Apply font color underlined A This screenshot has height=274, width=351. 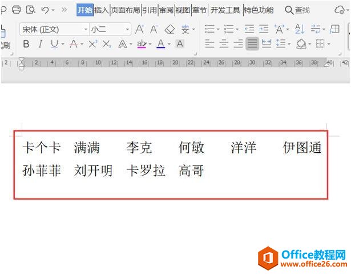pos(161,44)
